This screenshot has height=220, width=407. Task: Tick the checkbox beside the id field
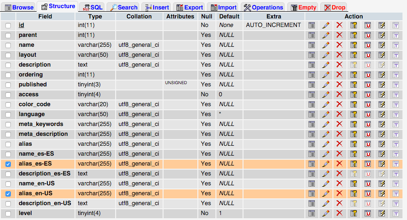tap(8, 26)
